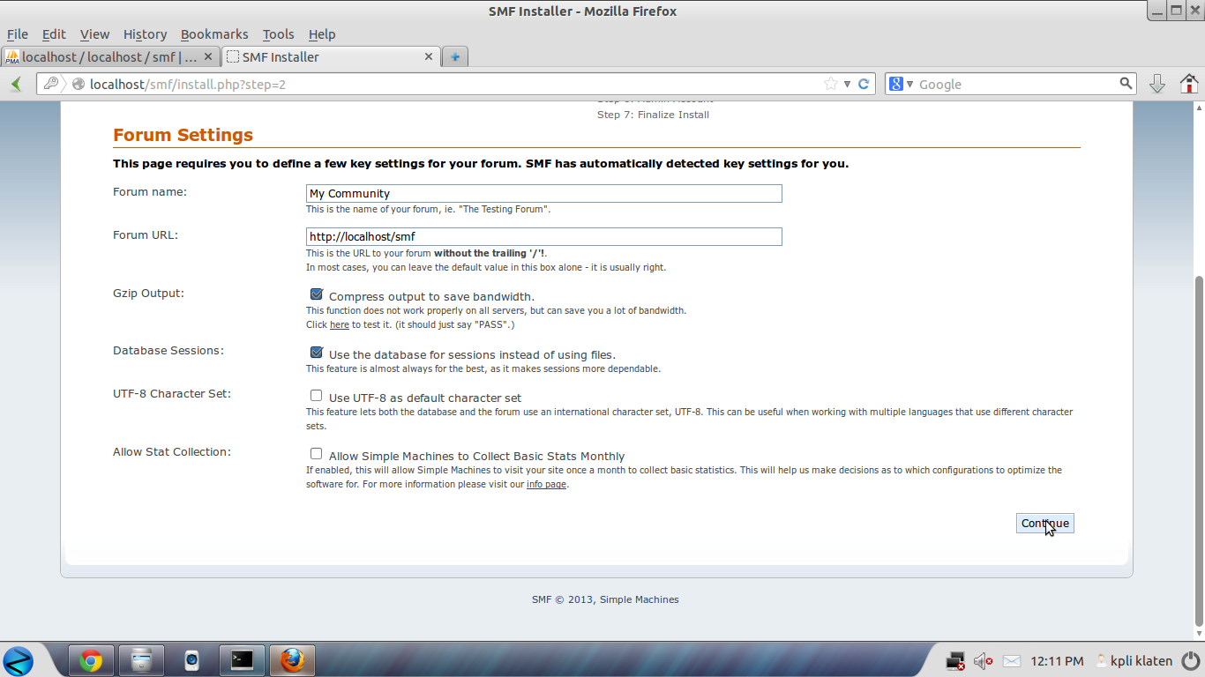
Task: Click the Step 7: Finalize Install text
Action: (653, 115)
